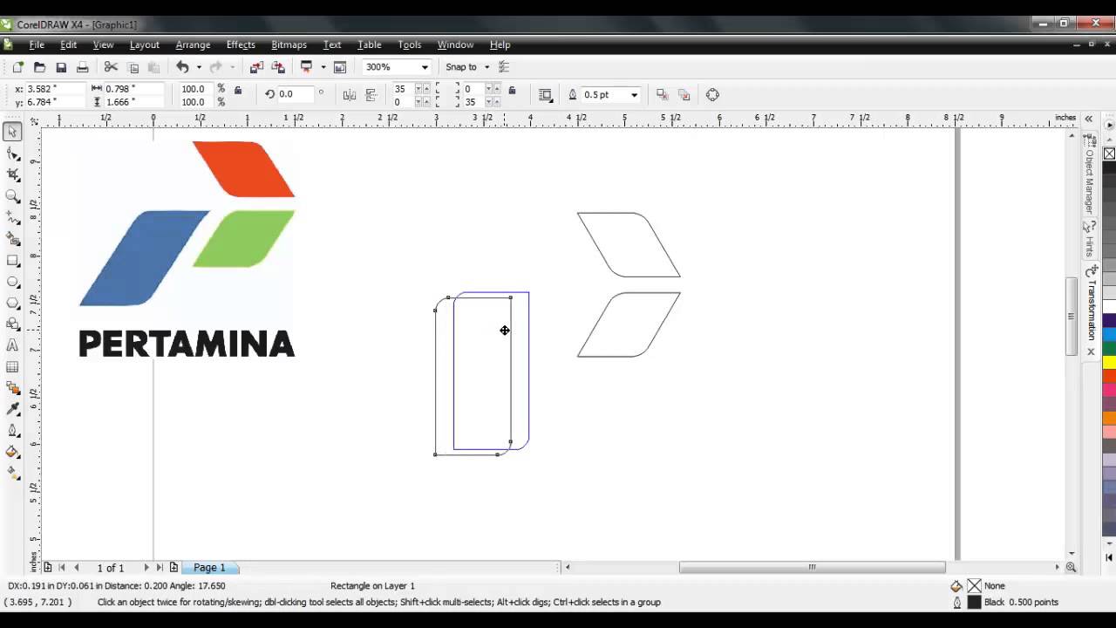Click the red color swatch in palette
The width and height of the screenshot is (1116, 628).
1109,376
